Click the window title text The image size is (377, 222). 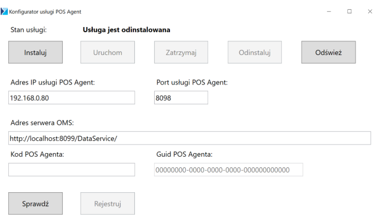(x=45, y=12)
